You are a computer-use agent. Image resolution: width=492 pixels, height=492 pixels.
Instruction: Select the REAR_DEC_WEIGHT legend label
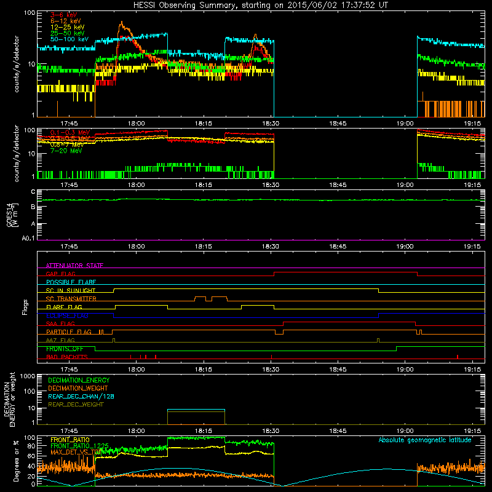(76, 405)
